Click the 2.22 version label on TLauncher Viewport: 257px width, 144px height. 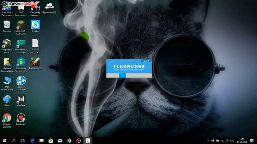[146, 61]
